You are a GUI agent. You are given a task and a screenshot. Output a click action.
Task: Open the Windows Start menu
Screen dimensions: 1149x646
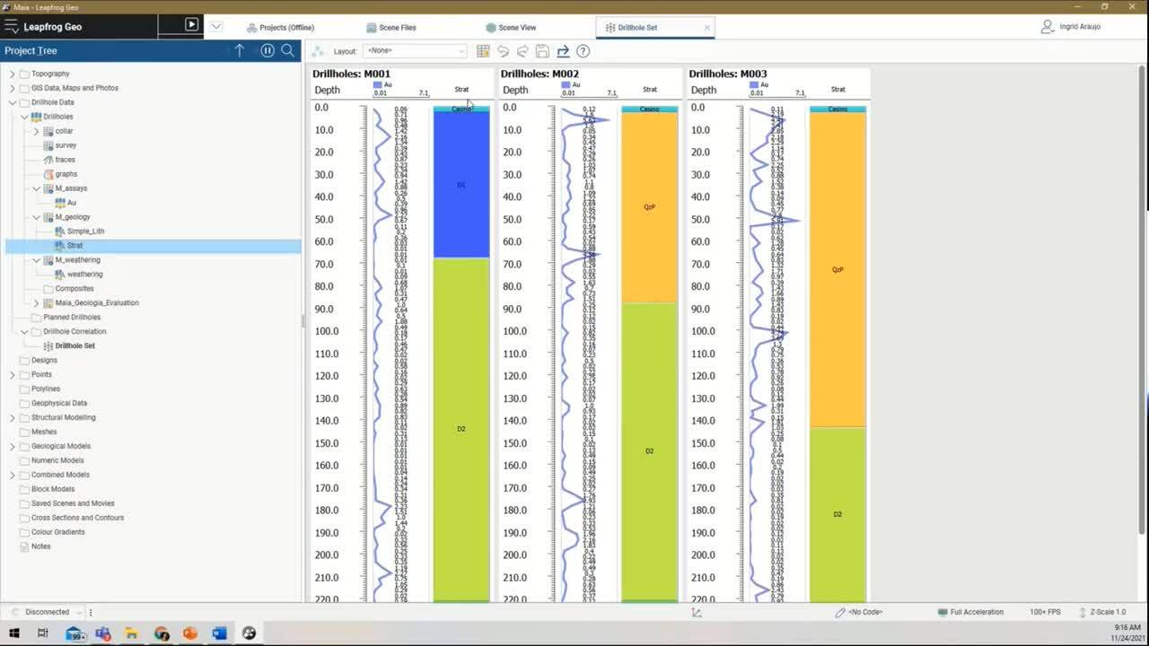tap(14, 633)
